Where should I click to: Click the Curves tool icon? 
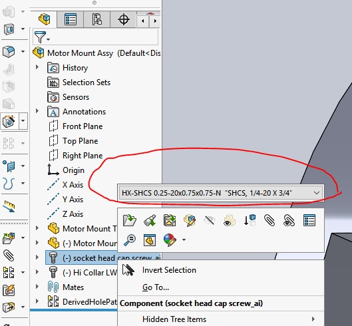[x=9, y=183]
